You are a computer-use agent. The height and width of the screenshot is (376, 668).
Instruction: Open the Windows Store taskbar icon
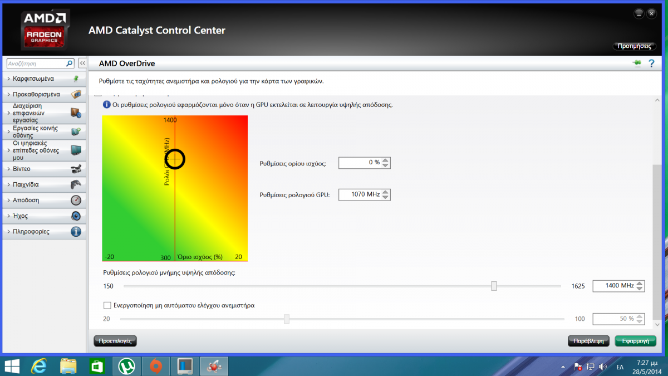click(x=97, y=366)
